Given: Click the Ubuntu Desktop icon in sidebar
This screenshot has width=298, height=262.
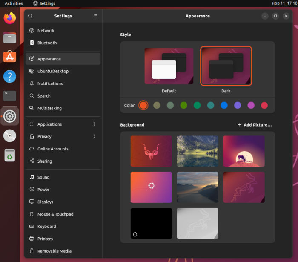Looking at the screenshot, I should pos(32,71).
